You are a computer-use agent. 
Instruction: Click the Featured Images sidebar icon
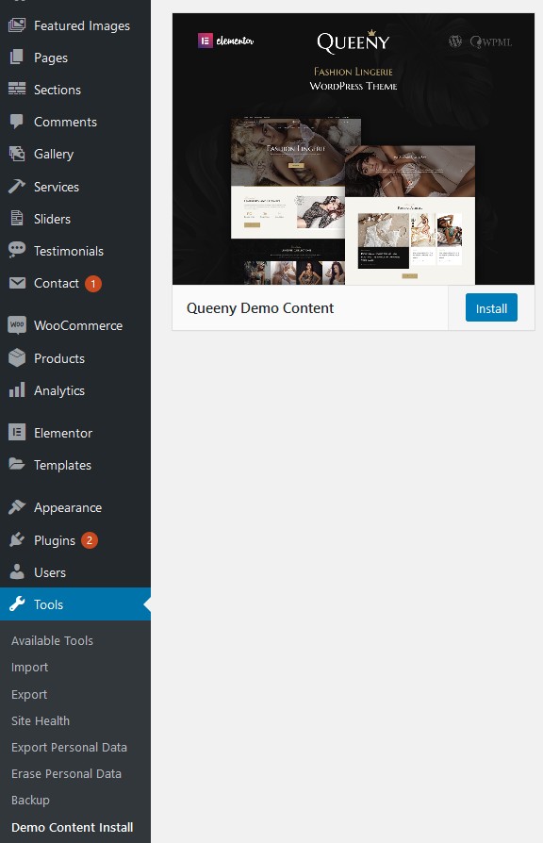[17, 25]
